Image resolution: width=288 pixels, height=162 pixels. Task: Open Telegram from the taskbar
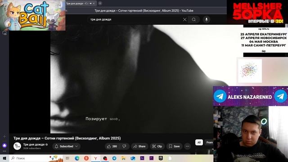[114, 158]
